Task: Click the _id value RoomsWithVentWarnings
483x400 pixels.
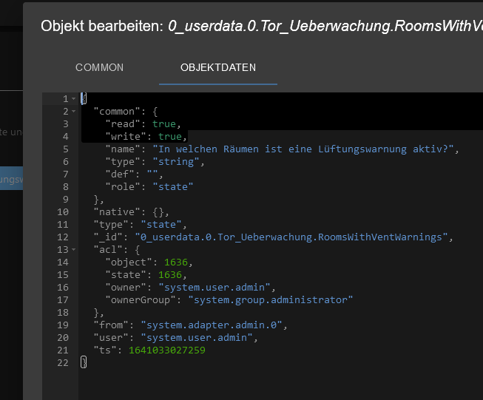Action: pyautogui.click(x=291, y=237)
